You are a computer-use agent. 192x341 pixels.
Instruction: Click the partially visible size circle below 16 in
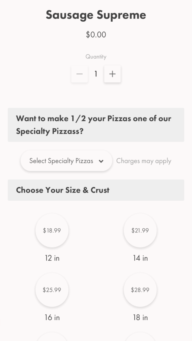[52, 337]
